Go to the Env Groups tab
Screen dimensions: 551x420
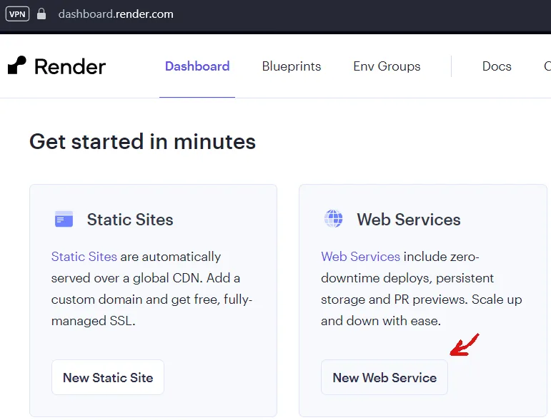(x=387, y=66)
